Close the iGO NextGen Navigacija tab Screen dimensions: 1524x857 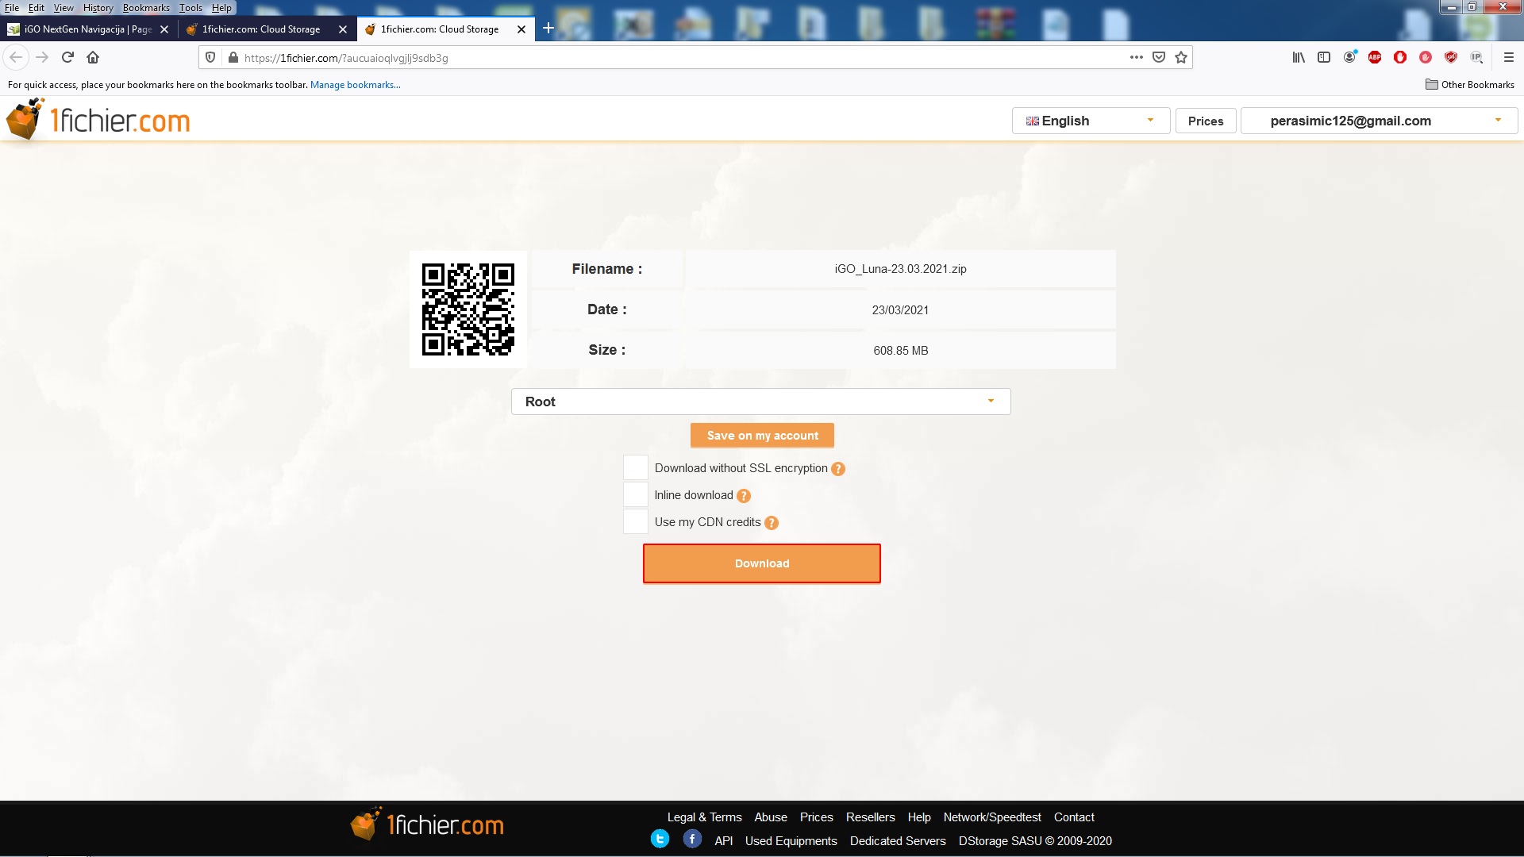tap(164, 29)
